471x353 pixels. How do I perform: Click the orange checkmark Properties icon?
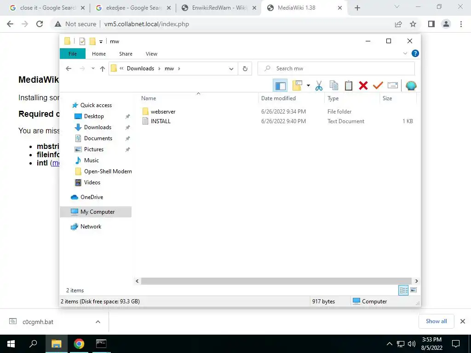click(x=378, y=86)
